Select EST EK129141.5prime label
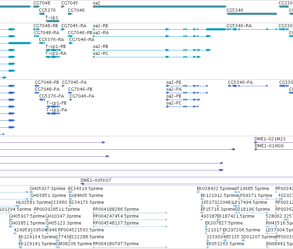Screen dimensions: 293x249 click(37, 244)
